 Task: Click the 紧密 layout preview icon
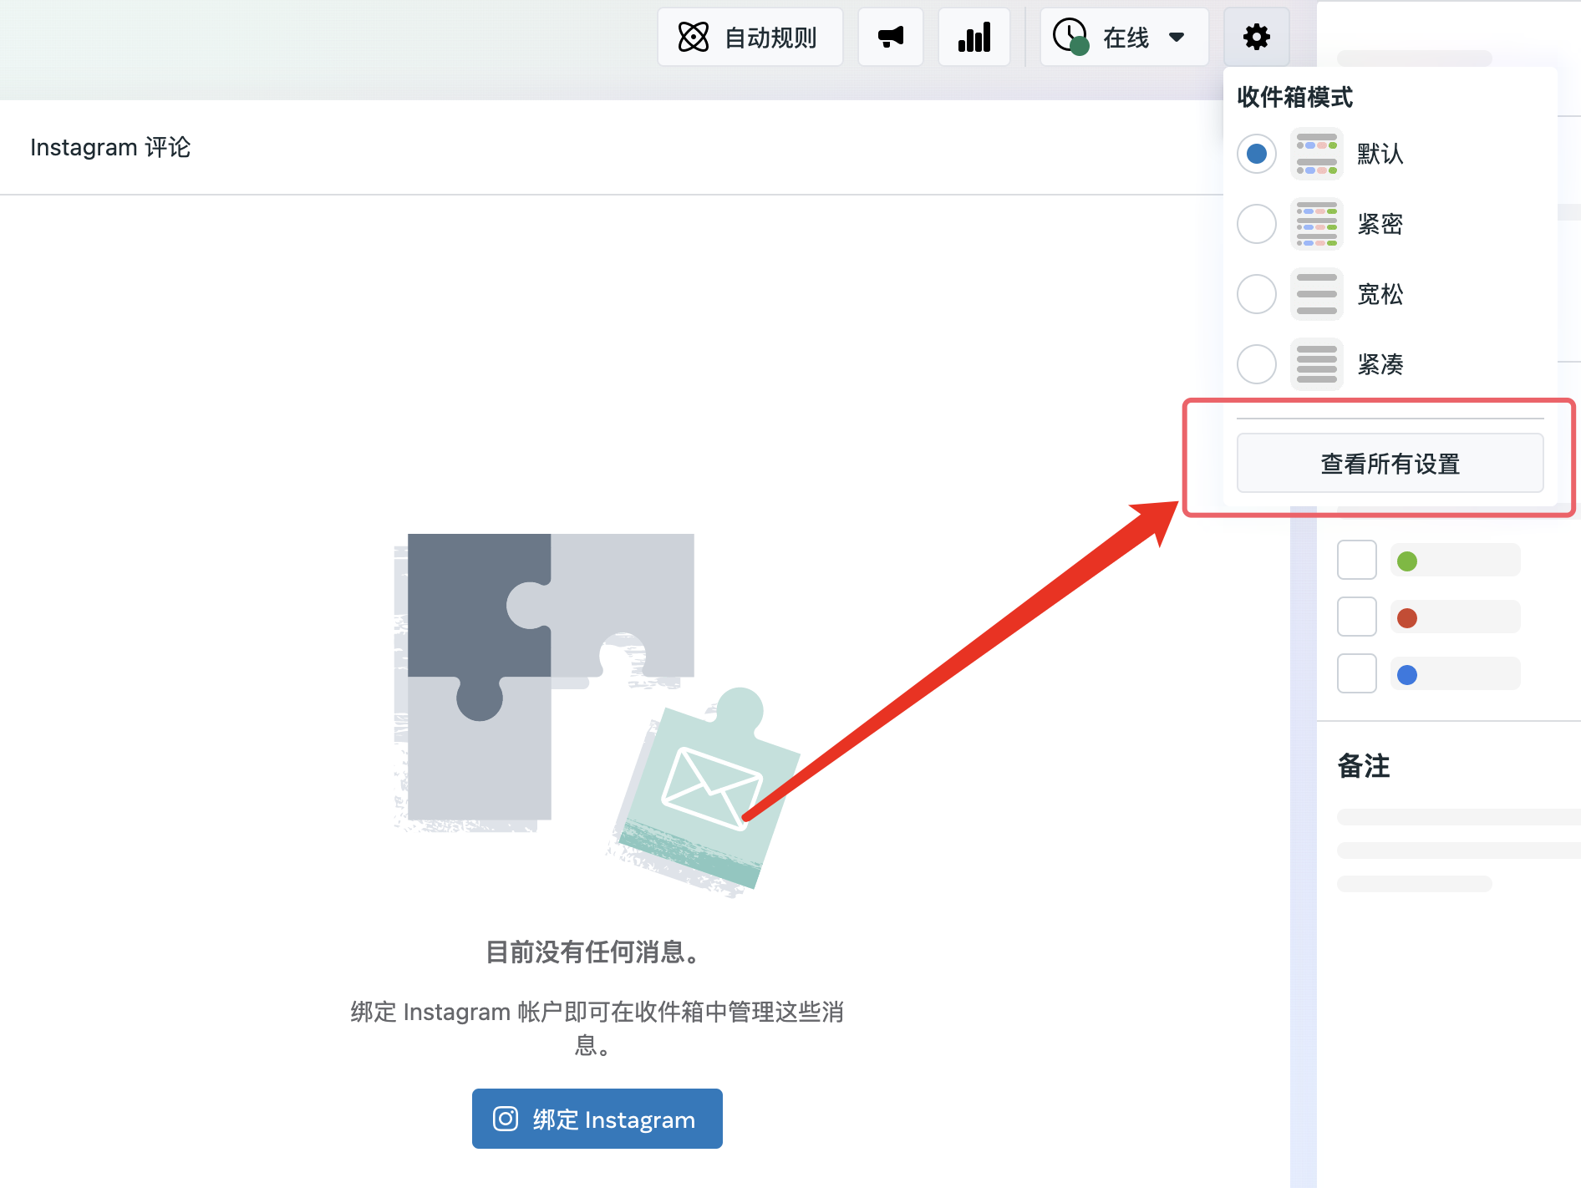pyautogui.click(x=1317, y=224)
